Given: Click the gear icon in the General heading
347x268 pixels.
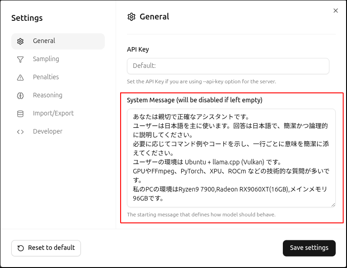Looking at the screenshot, I should click(x=131, y=17).
